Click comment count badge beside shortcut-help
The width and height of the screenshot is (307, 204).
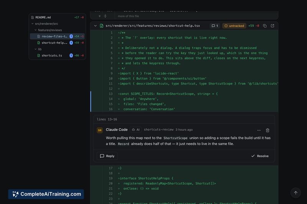(71, 43)
